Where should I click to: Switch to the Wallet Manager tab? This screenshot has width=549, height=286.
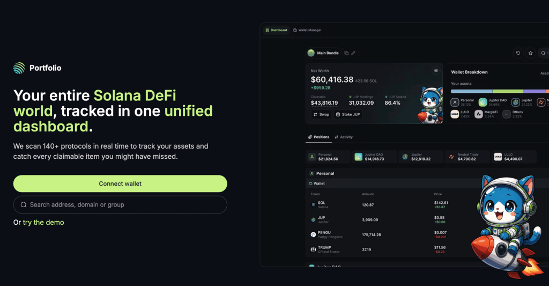click(x=307, y=30)
